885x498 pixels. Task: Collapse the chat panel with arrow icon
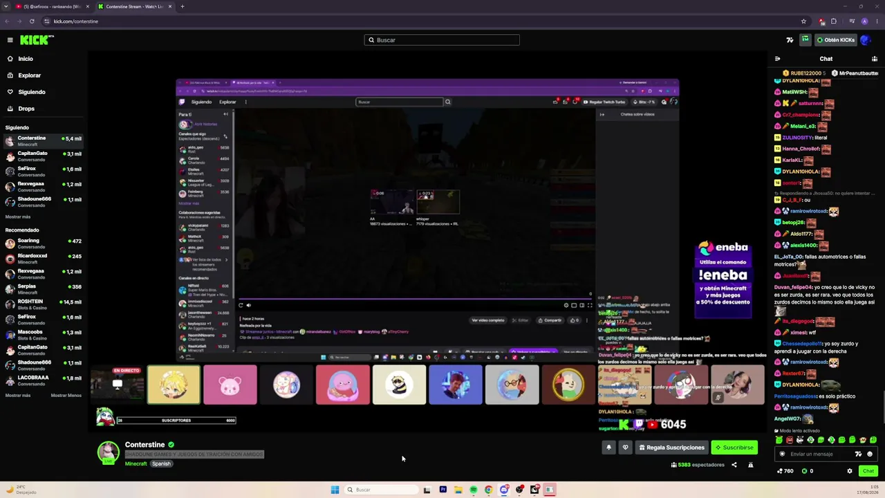pos(777,59)
